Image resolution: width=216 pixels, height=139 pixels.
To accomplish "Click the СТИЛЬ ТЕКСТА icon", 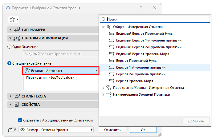I will click(17, 96).
